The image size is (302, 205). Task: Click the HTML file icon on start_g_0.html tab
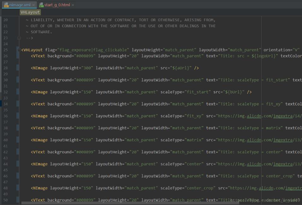click(41, 5)
